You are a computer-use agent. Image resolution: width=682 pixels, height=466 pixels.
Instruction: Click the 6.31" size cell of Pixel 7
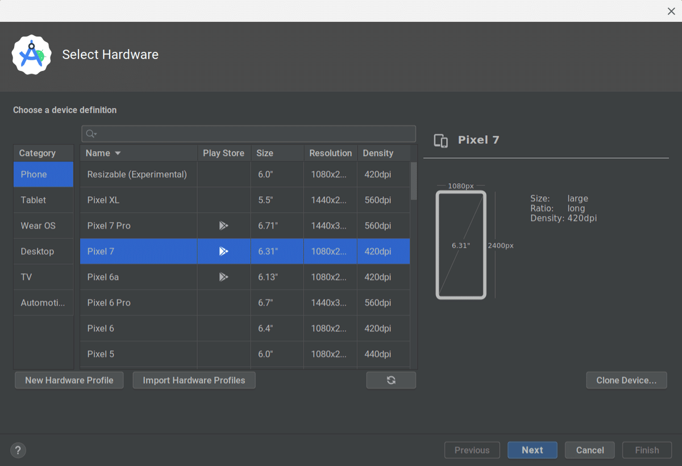pos(277,251)
